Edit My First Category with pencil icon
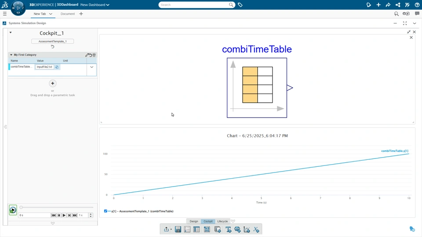 [87, 55]
